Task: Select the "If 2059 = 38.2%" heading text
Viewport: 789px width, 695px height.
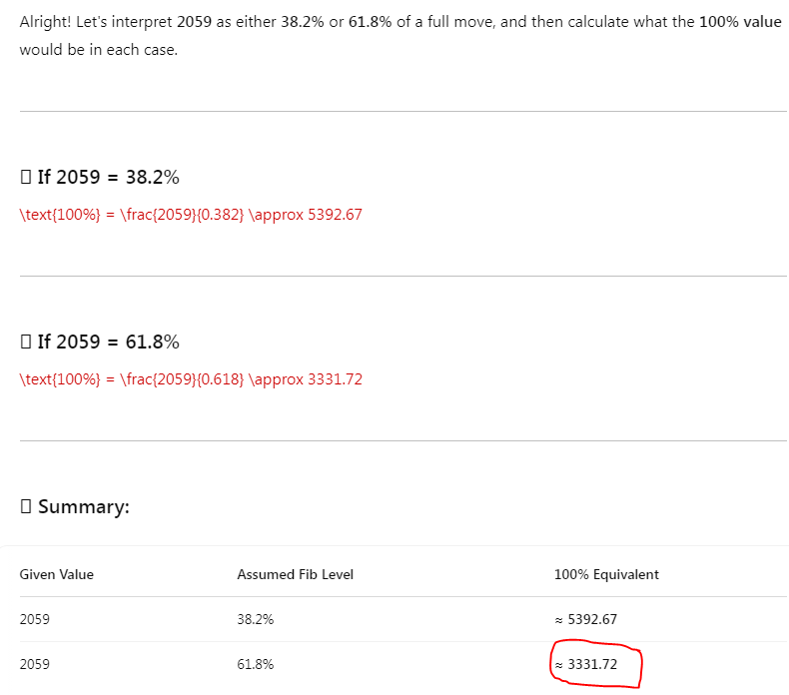Action: pyautogui.click(x=108, y=178)
